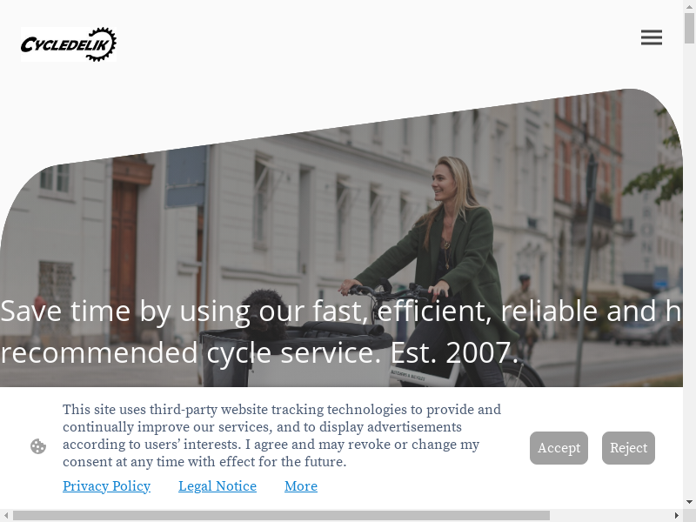This screenshot has width=696, height=522.
Task: Click the cookie consent message text
Action: (281, 435)
